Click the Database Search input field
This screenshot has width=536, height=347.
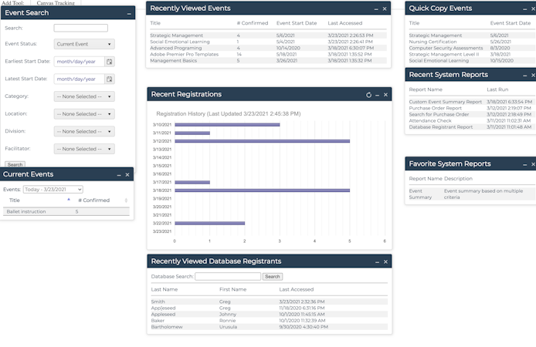[x=228, y=276]
